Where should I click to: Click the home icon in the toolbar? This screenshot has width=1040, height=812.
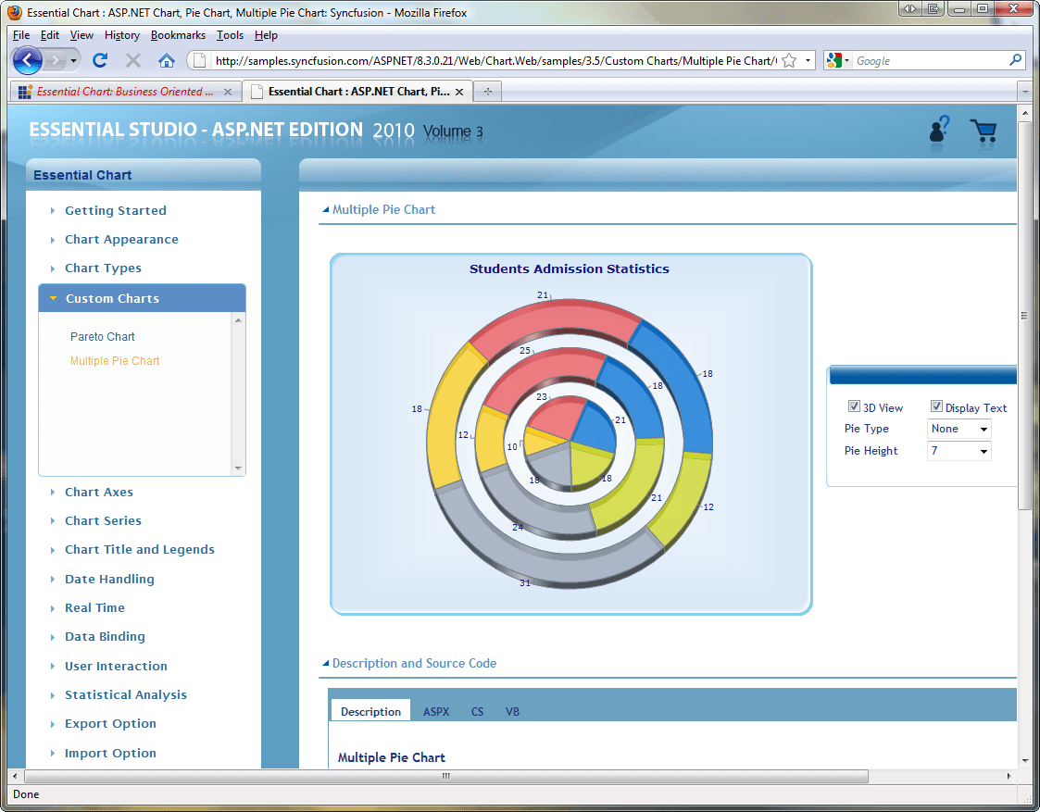click(167, 61)
